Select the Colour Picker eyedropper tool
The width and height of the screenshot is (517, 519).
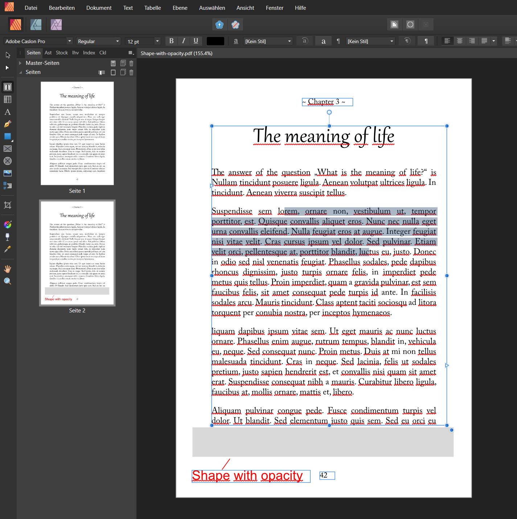coord(8,249)
